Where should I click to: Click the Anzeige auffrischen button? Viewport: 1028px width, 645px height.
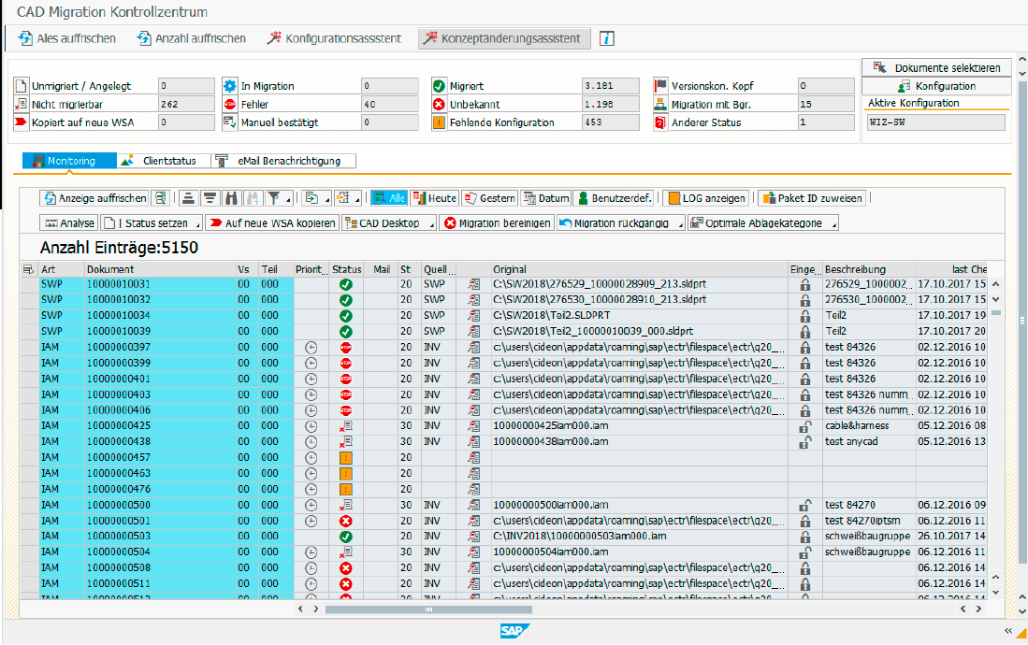[94, 198]
